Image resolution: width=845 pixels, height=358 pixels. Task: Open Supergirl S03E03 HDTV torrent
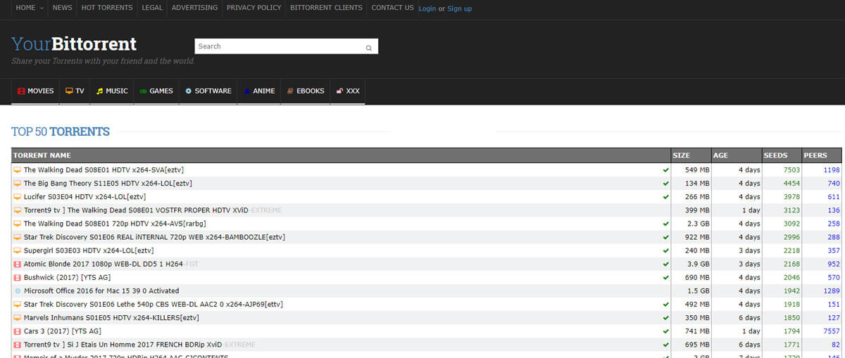tap(89, 250)
